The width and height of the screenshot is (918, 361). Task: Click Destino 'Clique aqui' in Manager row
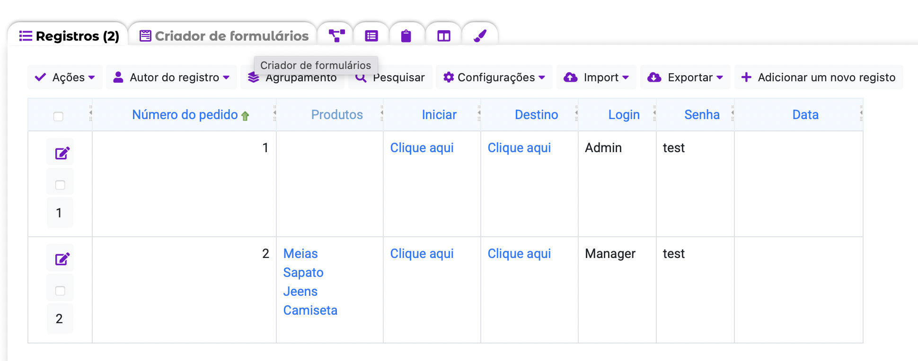519,254
